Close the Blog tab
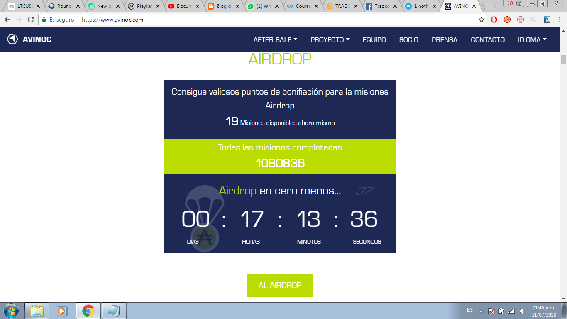Image resolution: width=567 pixels, height=319 pixels. pos(237,7)
